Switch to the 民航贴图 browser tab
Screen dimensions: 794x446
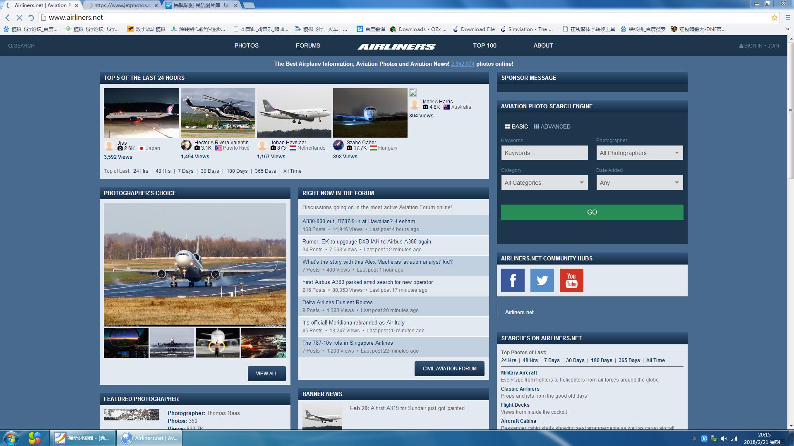[201, 5]
